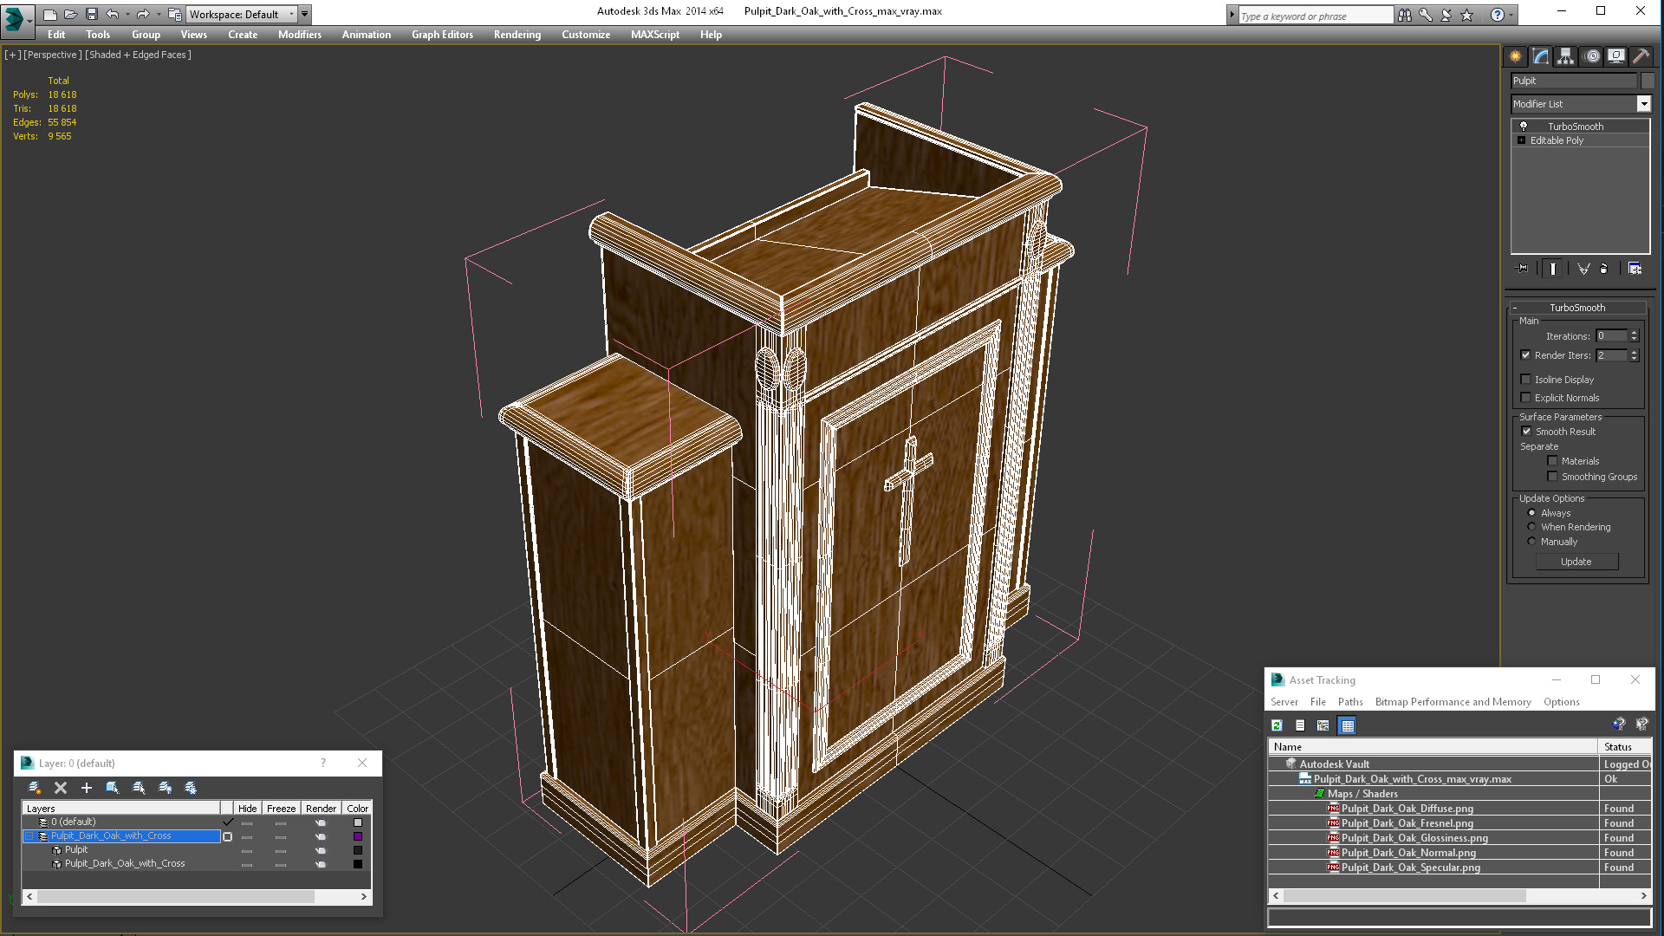
Task: Click the Create New Layer icon
Action: click(x=35, y=788)
